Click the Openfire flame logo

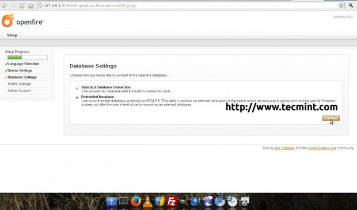[x=7, y=20]
